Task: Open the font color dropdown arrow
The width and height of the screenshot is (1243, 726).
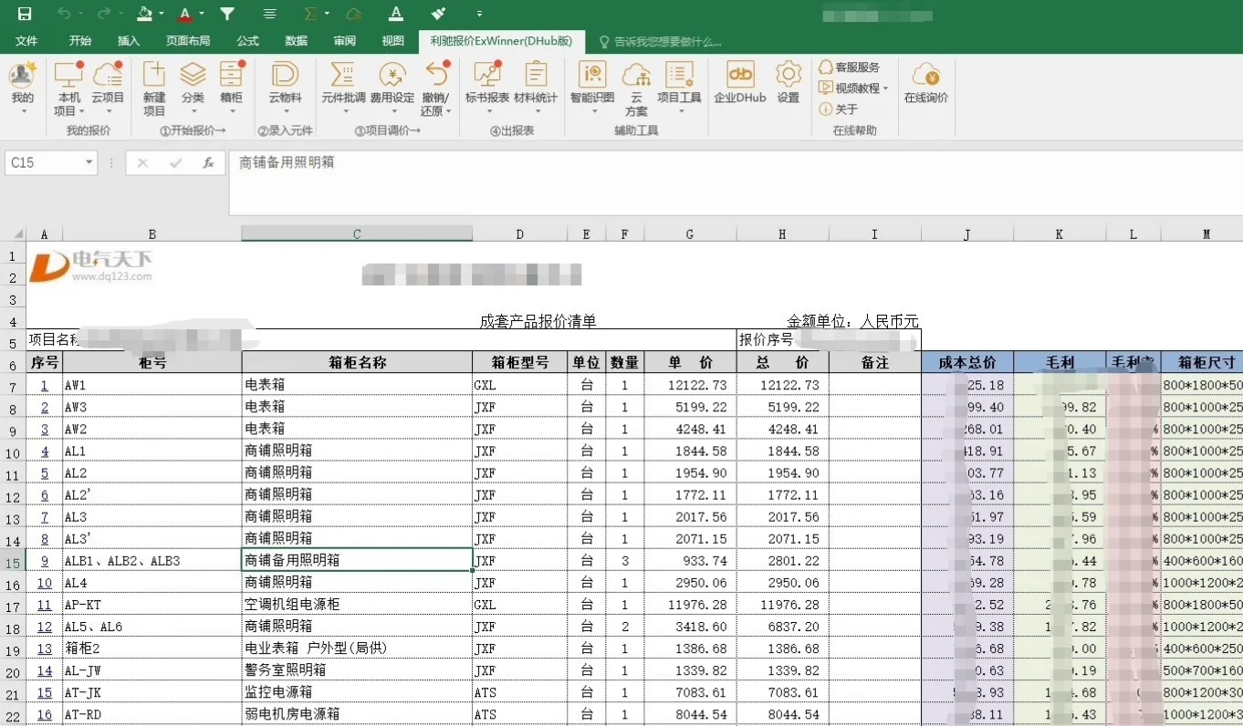Action: [202, 14]
